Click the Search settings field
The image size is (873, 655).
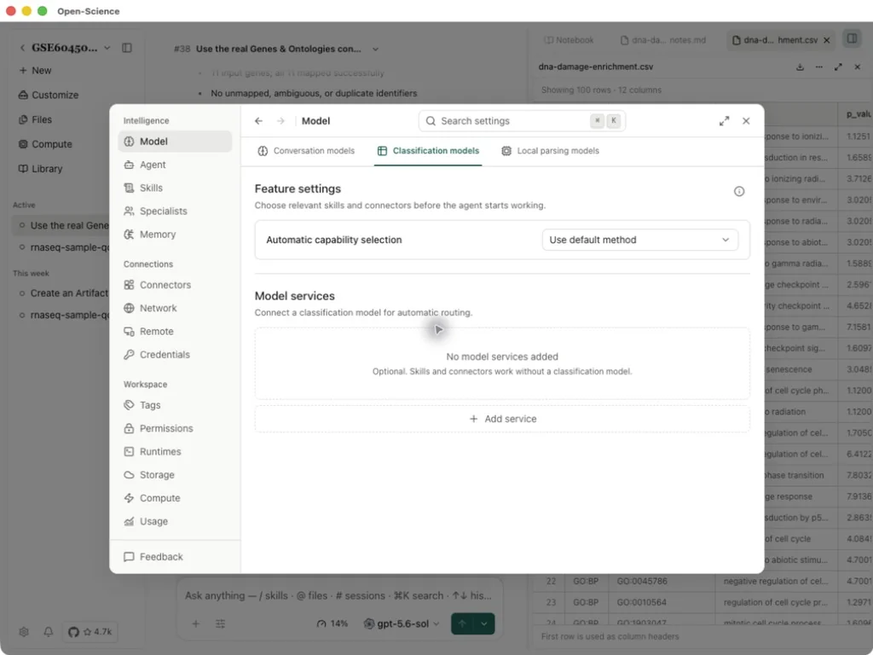(522, 121)
